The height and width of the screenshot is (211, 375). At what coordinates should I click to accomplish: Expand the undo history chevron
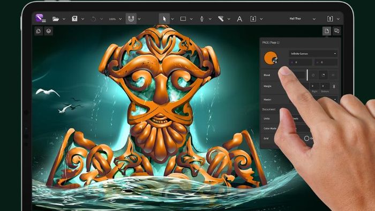(x=101, y=19)
